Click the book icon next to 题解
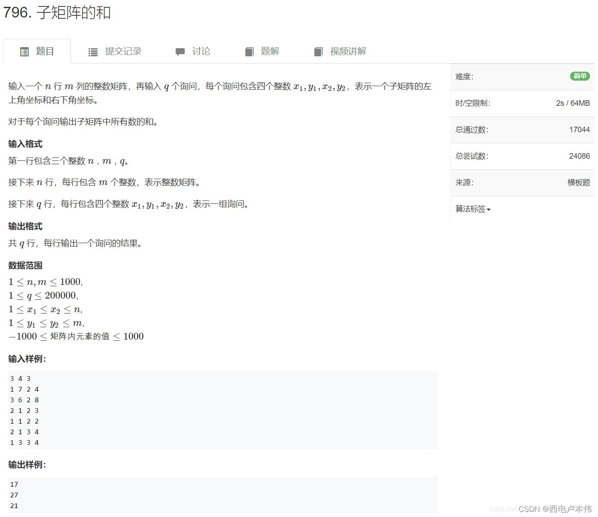 click(x=250, y=51)
